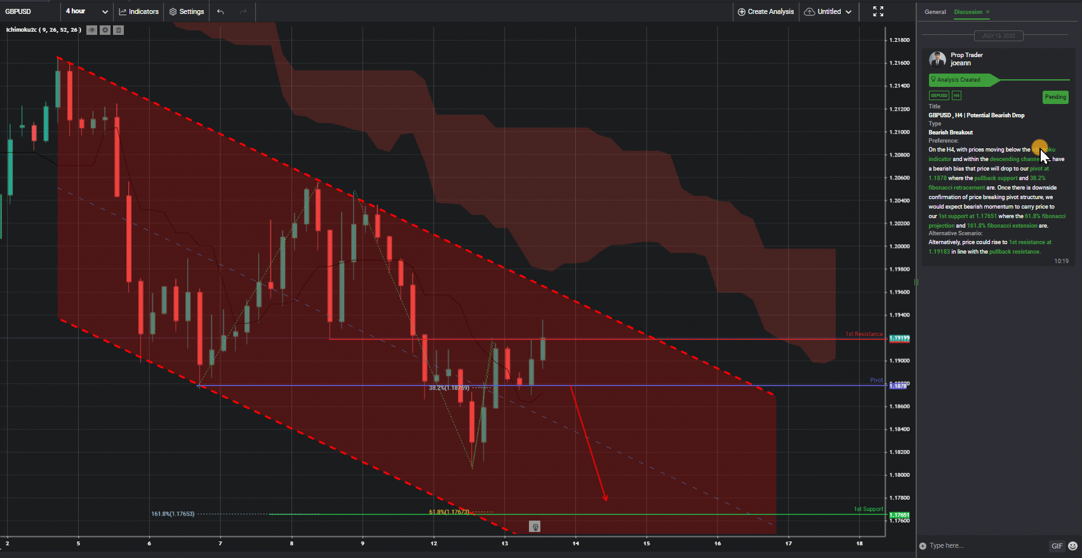Click the 'Bearish Breakout' type text
The width and height of the screenshot is (1082, 558).
[x=951, y=133]
